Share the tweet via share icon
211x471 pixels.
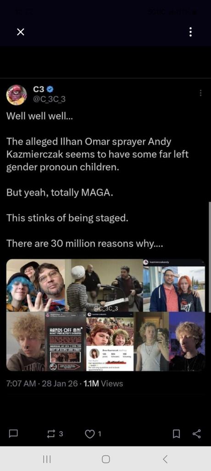point(197,434)
